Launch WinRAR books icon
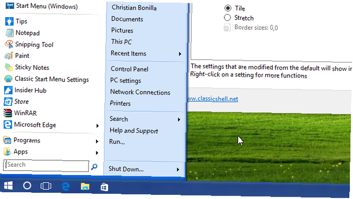 [x=8, y=113]
